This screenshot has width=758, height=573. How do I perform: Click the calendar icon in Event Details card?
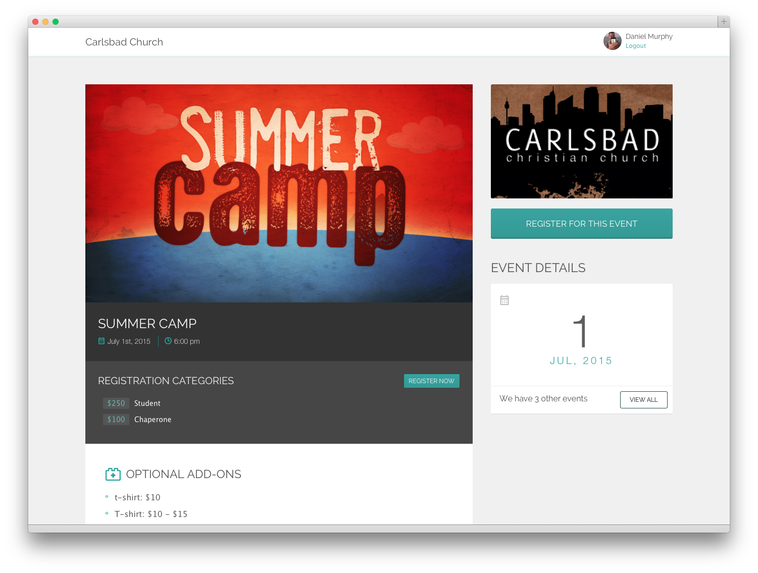tap(504, 300)
